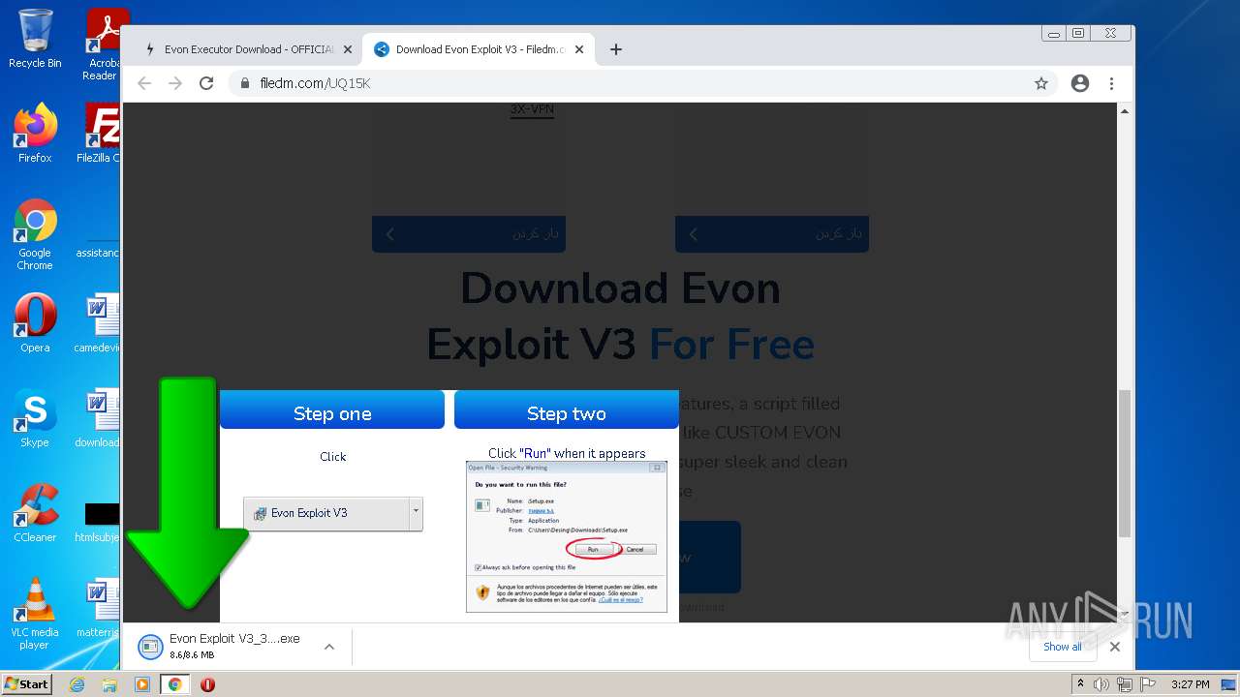
Task: Click Opera icon in taskbar
Action: [207, 684]
